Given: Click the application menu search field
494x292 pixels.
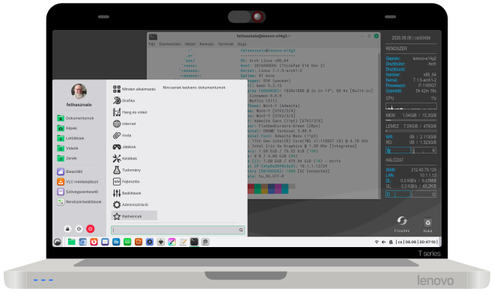Looking at the screenshot, I should pos(178,230).
